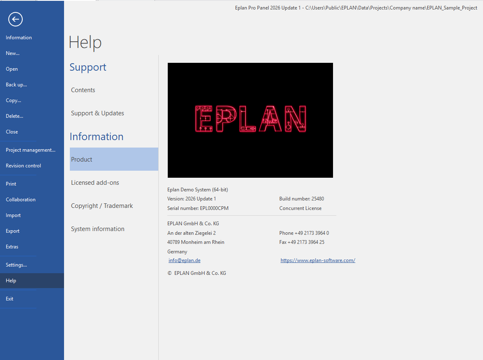Click 'Fax +49 2173 3964 25' text

302,242
